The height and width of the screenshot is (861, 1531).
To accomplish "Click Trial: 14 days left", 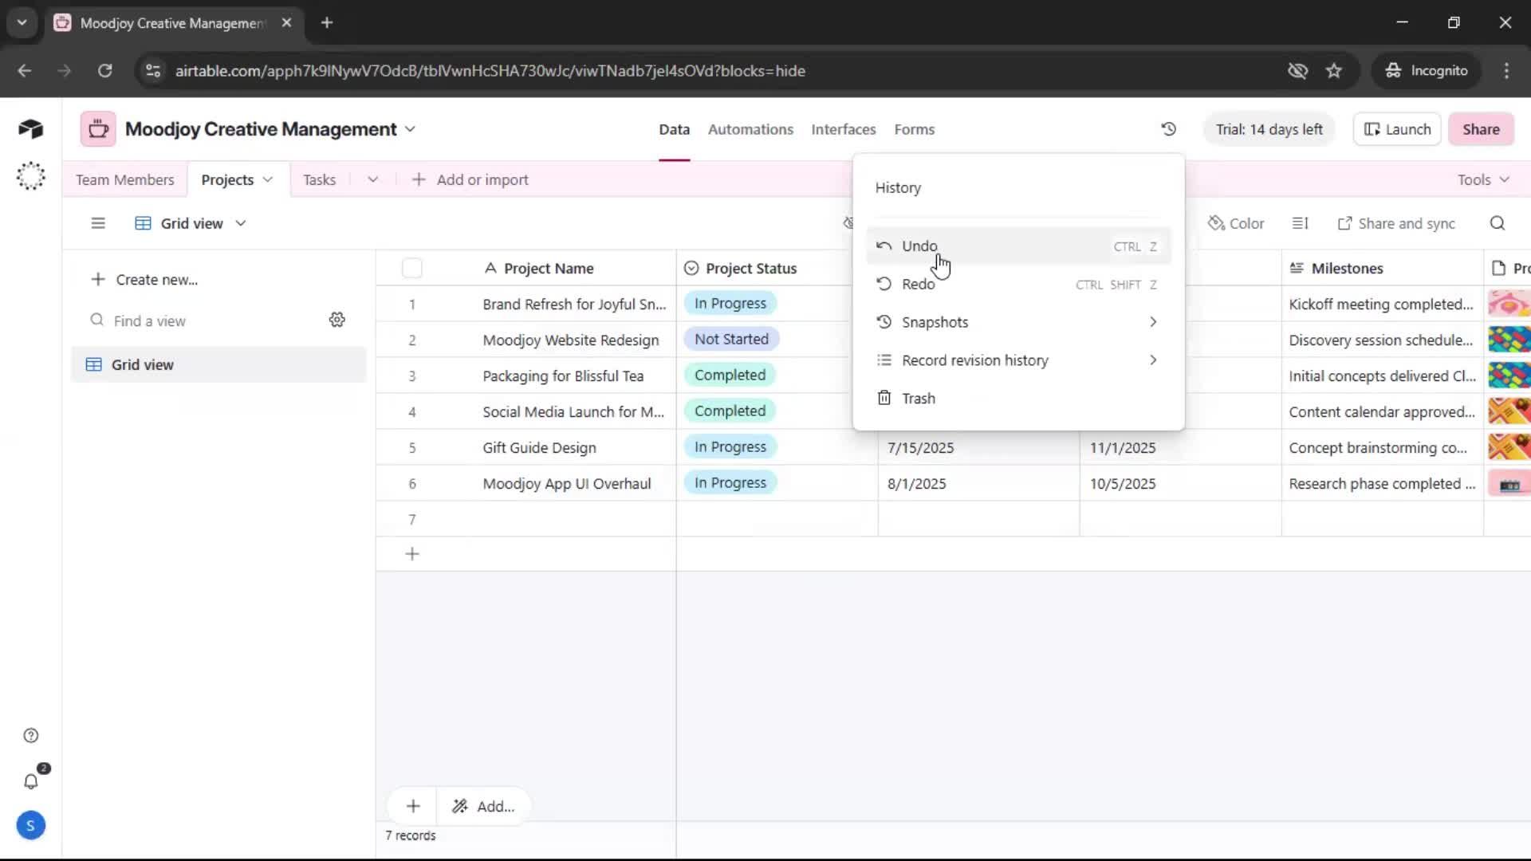I will [1269, 129].
